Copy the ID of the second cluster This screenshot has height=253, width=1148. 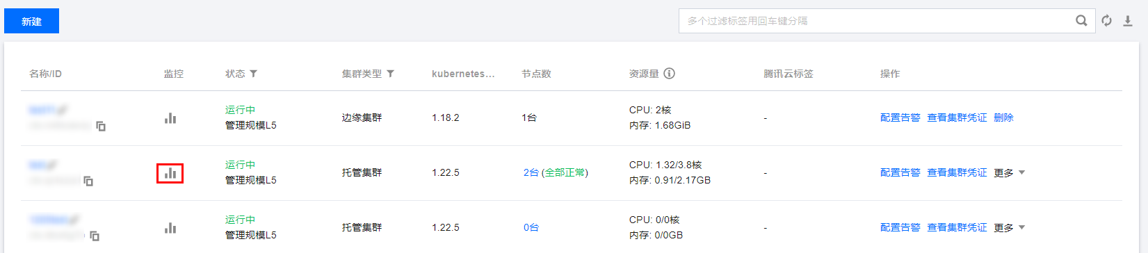pyautogui.click(x=88, y=181)
